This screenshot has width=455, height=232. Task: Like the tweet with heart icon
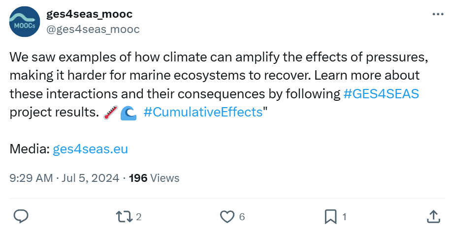227,216
